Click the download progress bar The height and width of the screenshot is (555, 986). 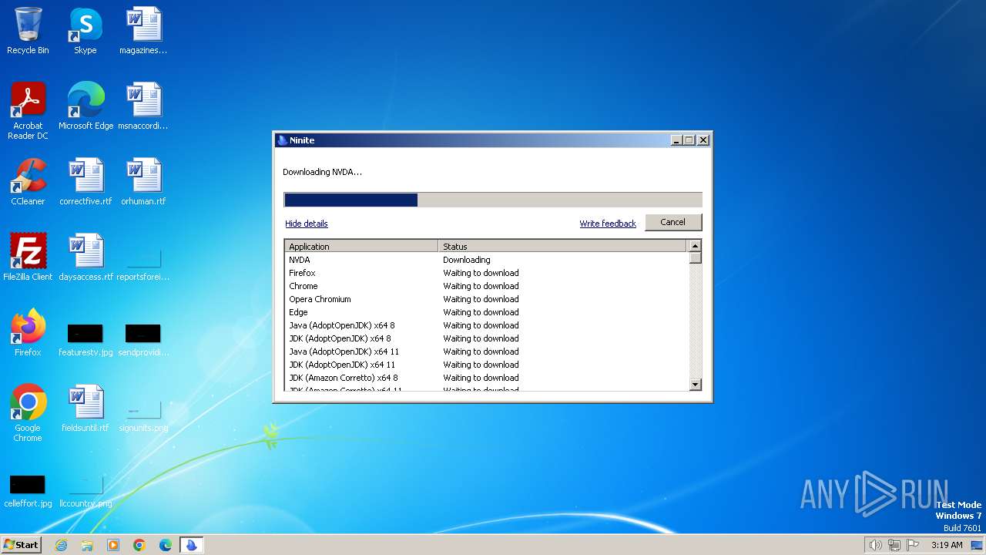point(493,200)
